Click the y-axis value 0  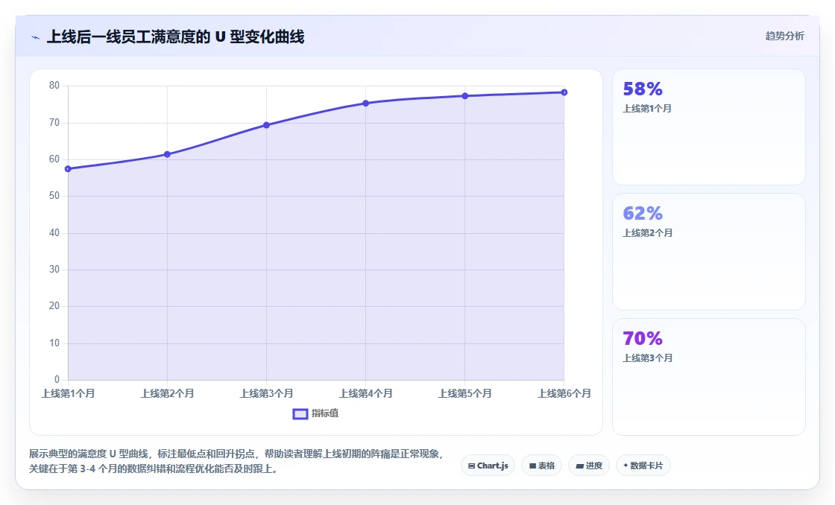click(x=57, y=379)
